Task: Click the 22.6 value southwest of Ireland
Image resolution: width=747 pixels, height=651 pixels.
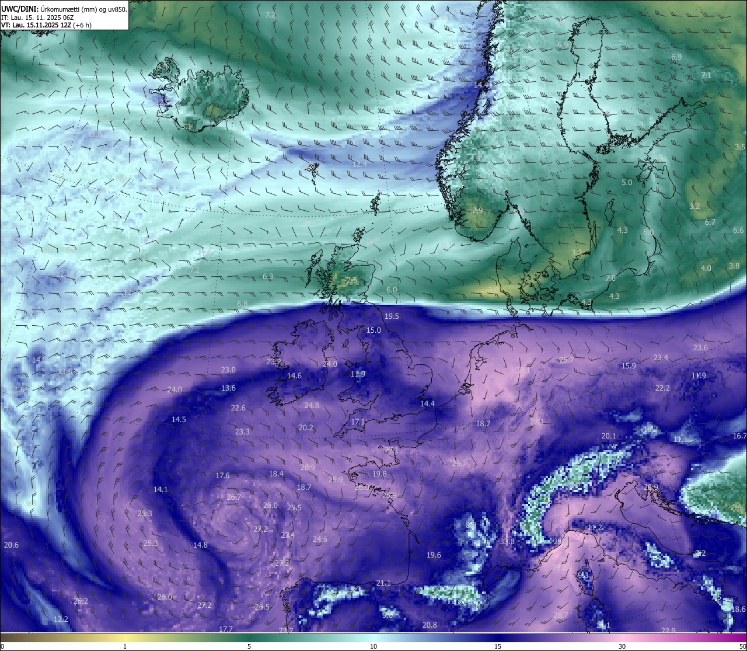Action: [x=238, y=408]
